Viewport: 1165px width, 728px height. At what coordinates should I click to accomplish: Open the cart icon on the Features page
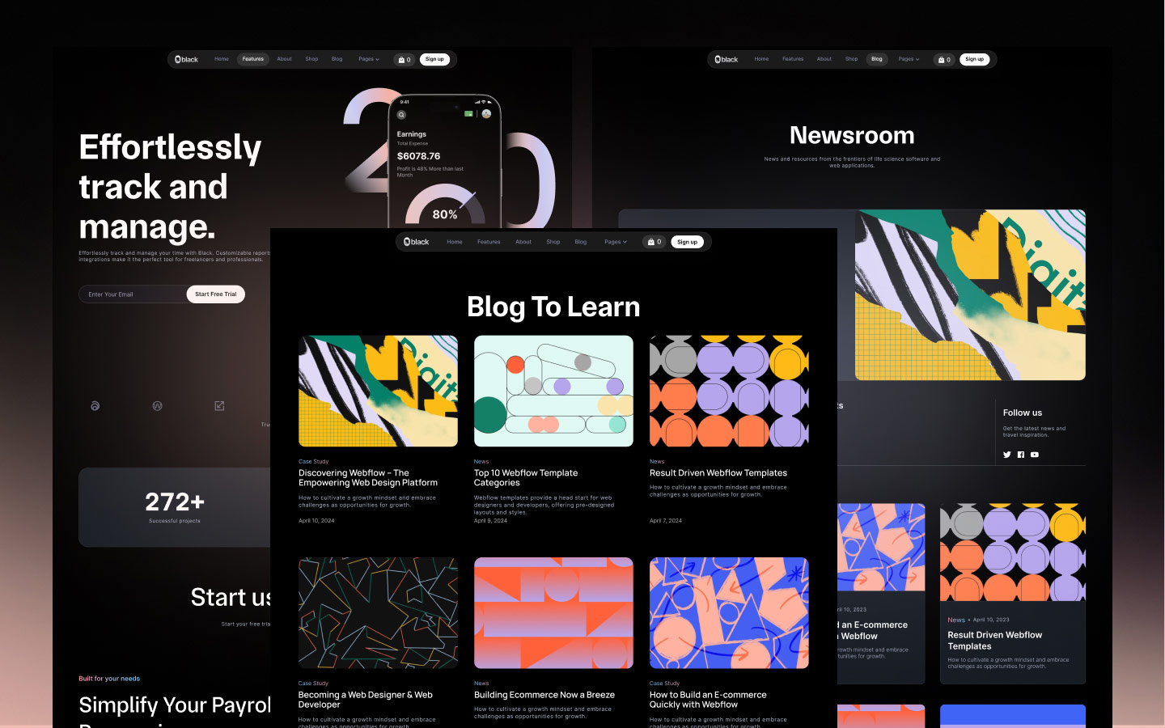pos(404,59)
